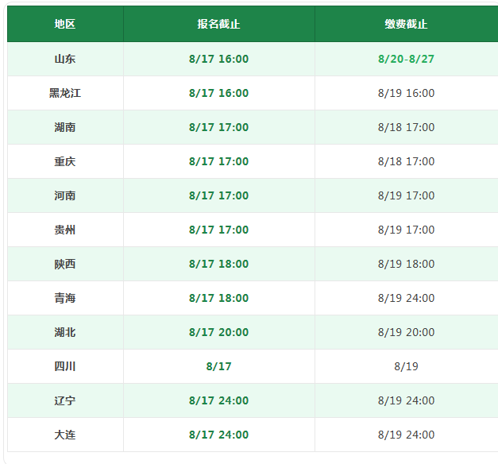
Task: Select the 辽宁 region cell
Action: click(65, 400)
